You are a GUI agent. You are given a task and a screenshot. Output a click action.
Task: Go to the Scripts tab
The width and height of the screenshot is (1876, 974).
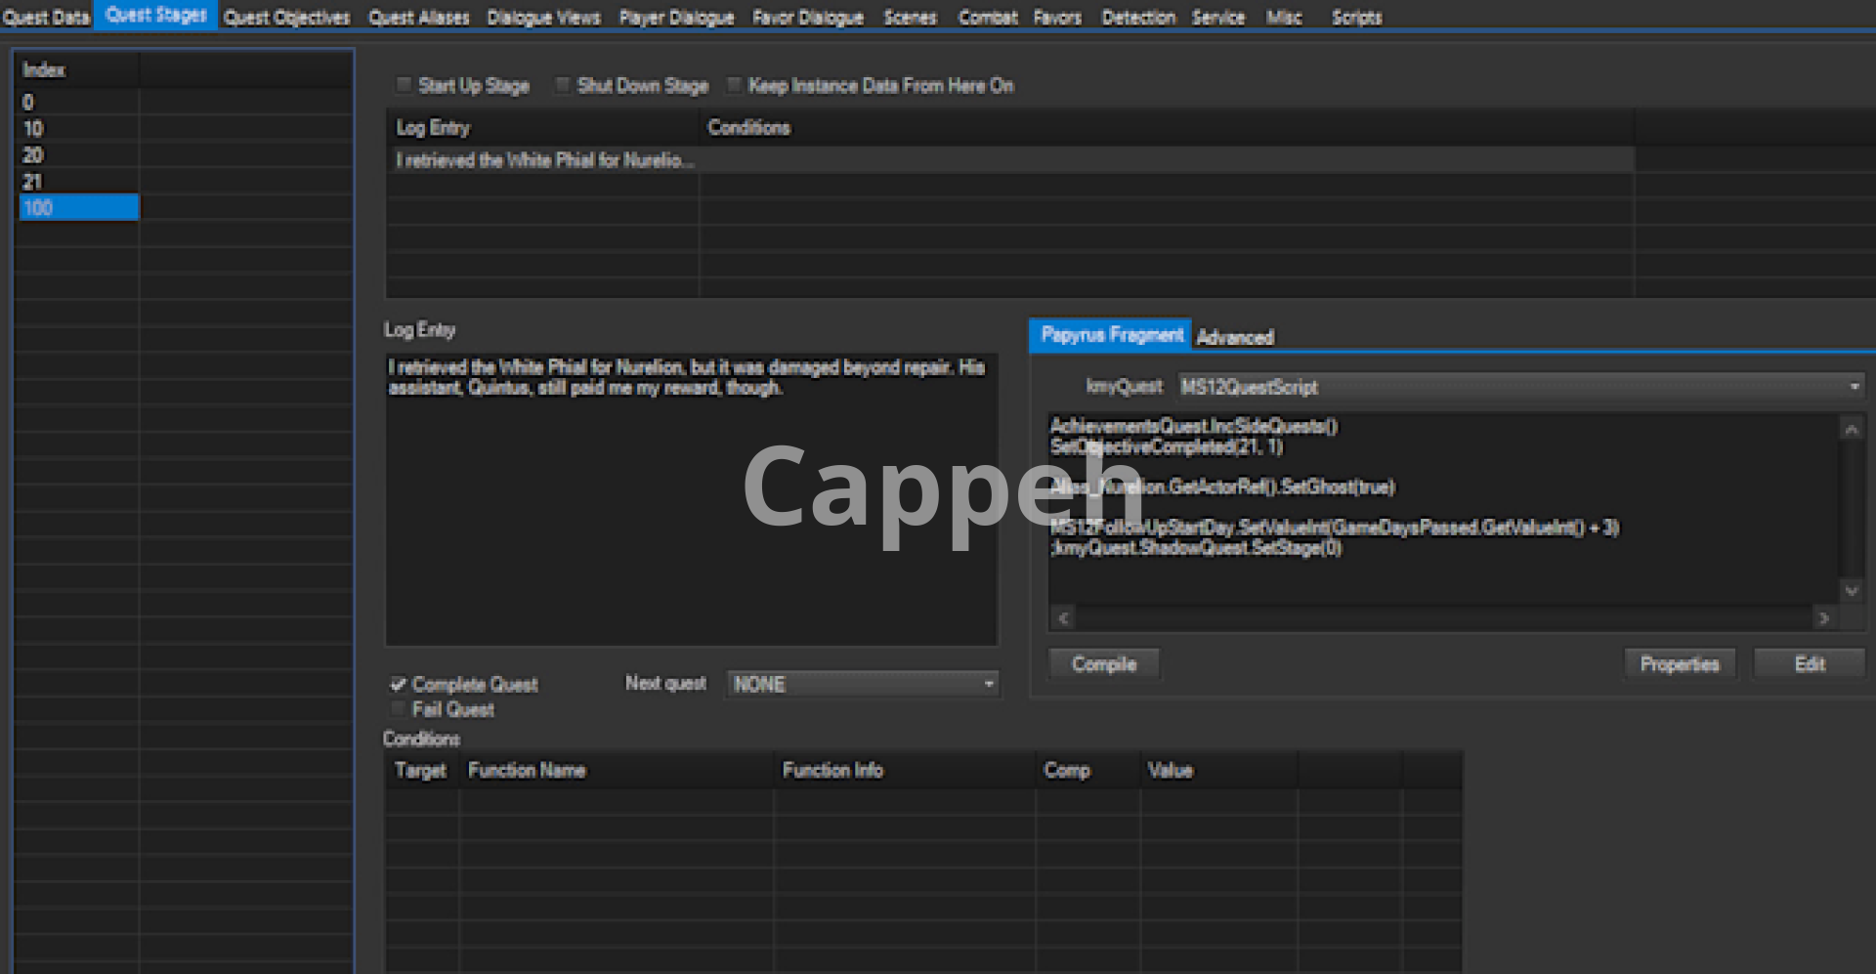point(1356,18)
